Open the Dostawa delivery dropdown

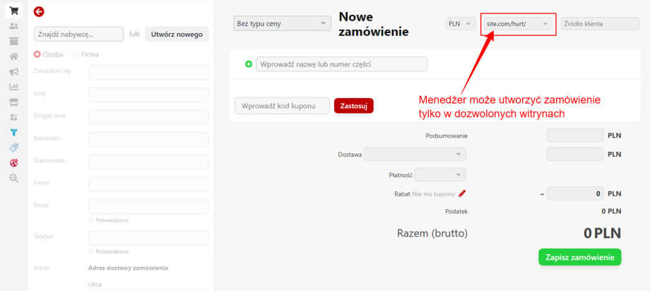pyautogui.click(x=415, y=153)
